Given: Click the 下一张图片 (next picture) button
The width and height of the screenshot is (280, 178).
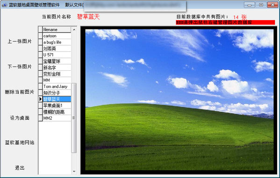Looking at the screenshot, I should click(x=20, y=67).
